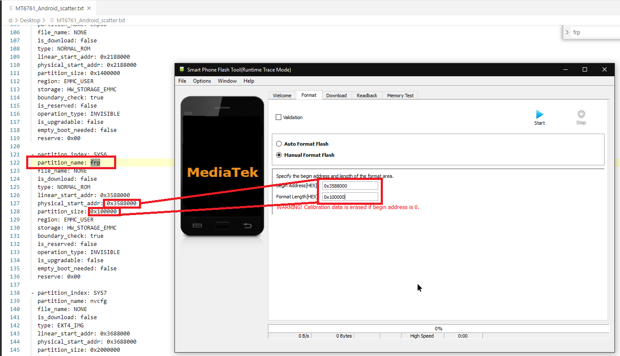620x356 pixels.
Task: Click the 0:00 timer status cell
Action: [463, 336]
